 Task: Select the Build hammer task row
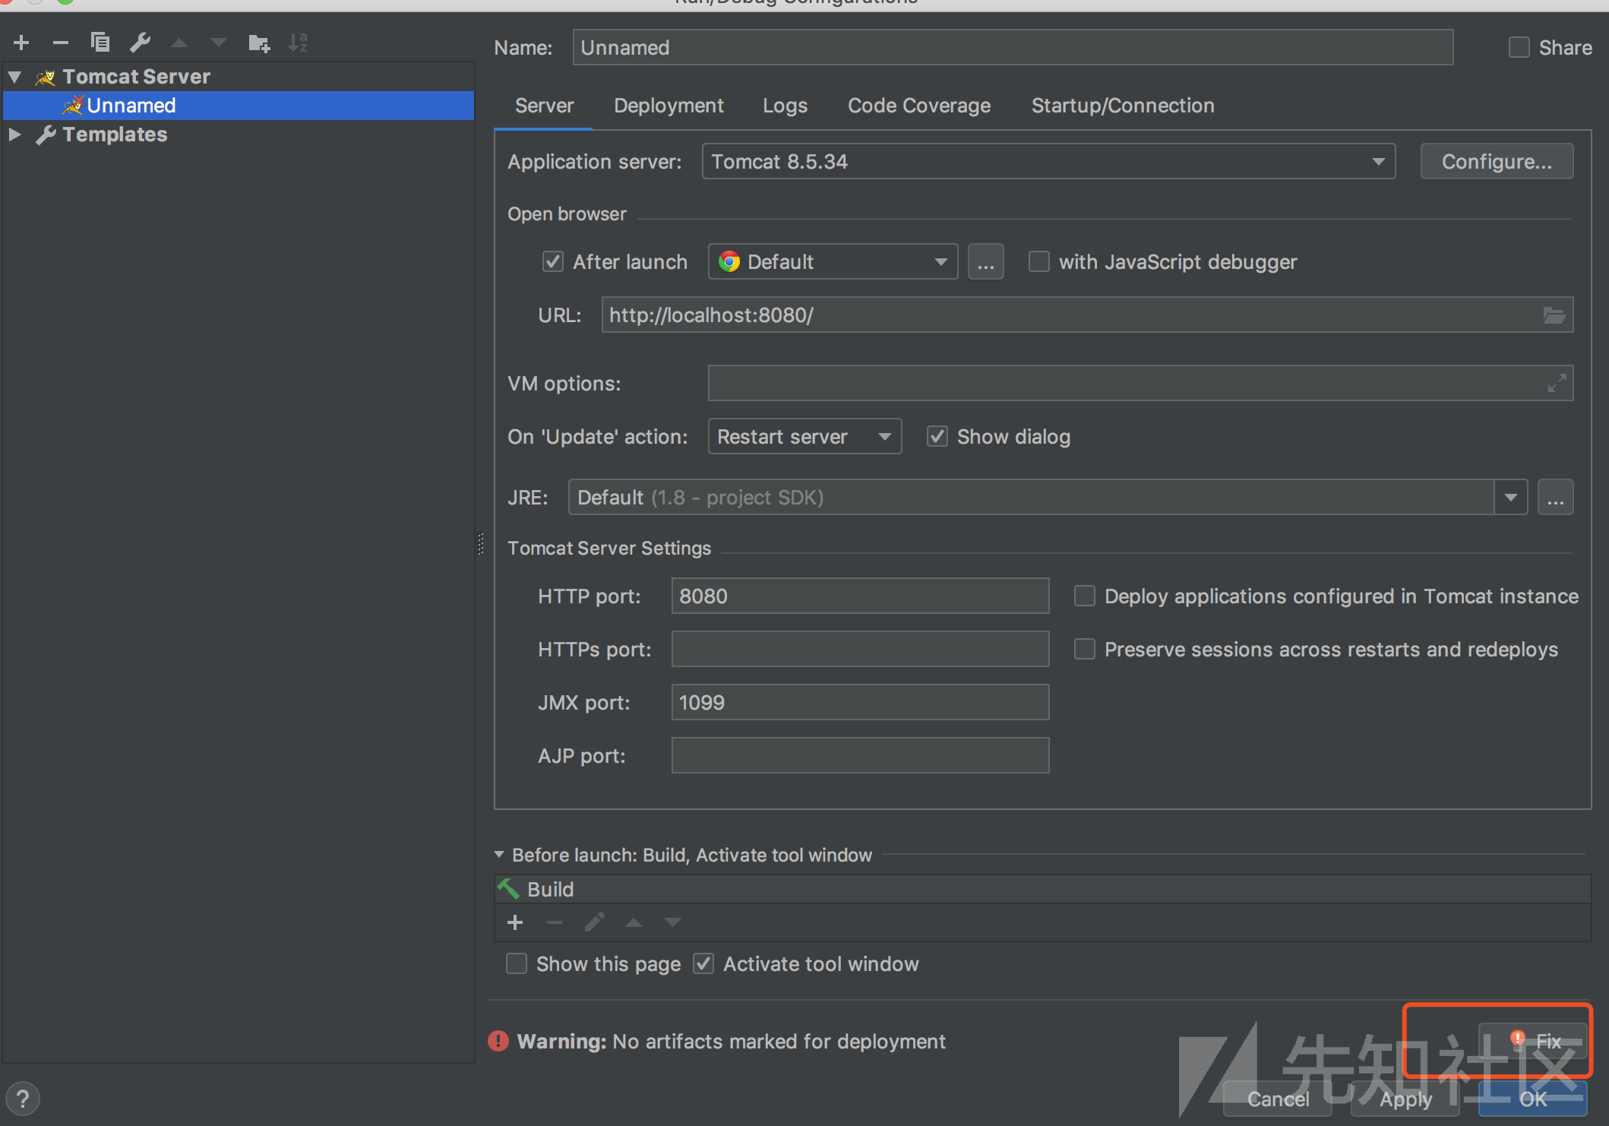click(x=1042, y=889)
